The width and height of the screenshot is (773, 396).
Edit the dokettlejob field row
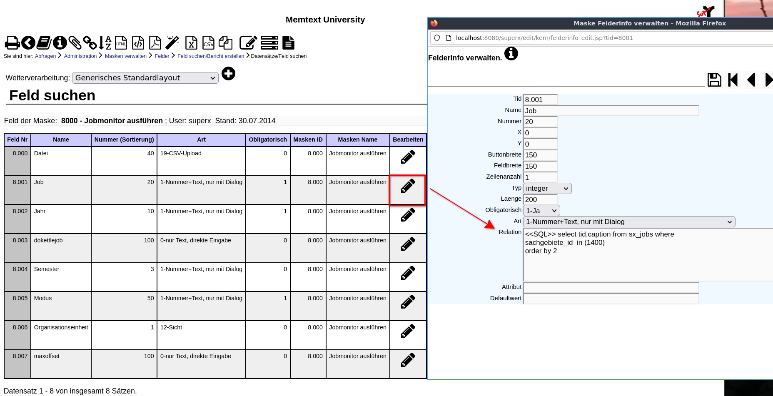coord(408,244)
